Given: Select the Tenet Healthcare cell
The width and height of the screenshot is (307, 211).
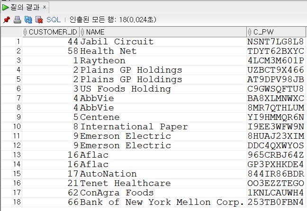Looking at the screenshot, I should coord(163,183).
